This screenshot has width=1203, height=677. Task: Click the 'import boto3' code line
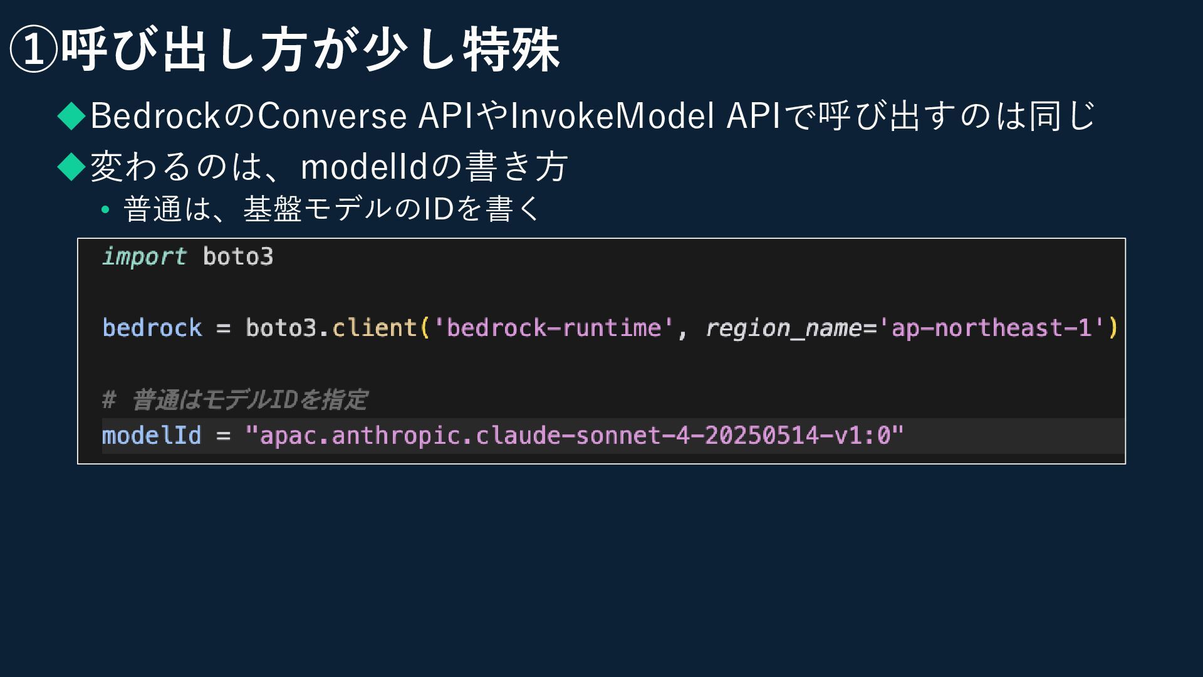pos(188,257)
